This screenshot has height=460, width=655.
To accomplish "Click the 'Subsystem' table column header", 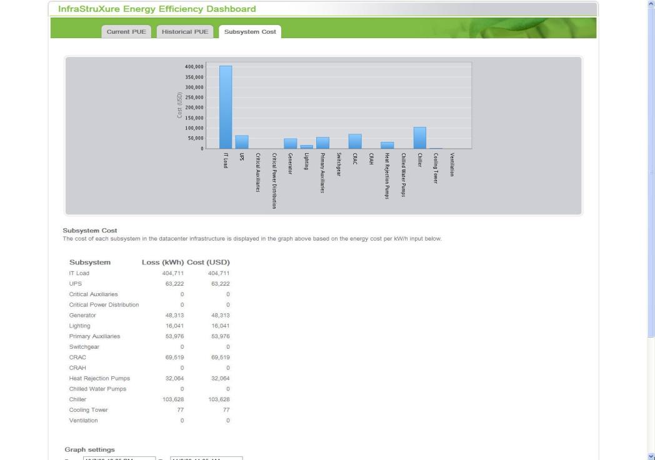I will (90, 262).
